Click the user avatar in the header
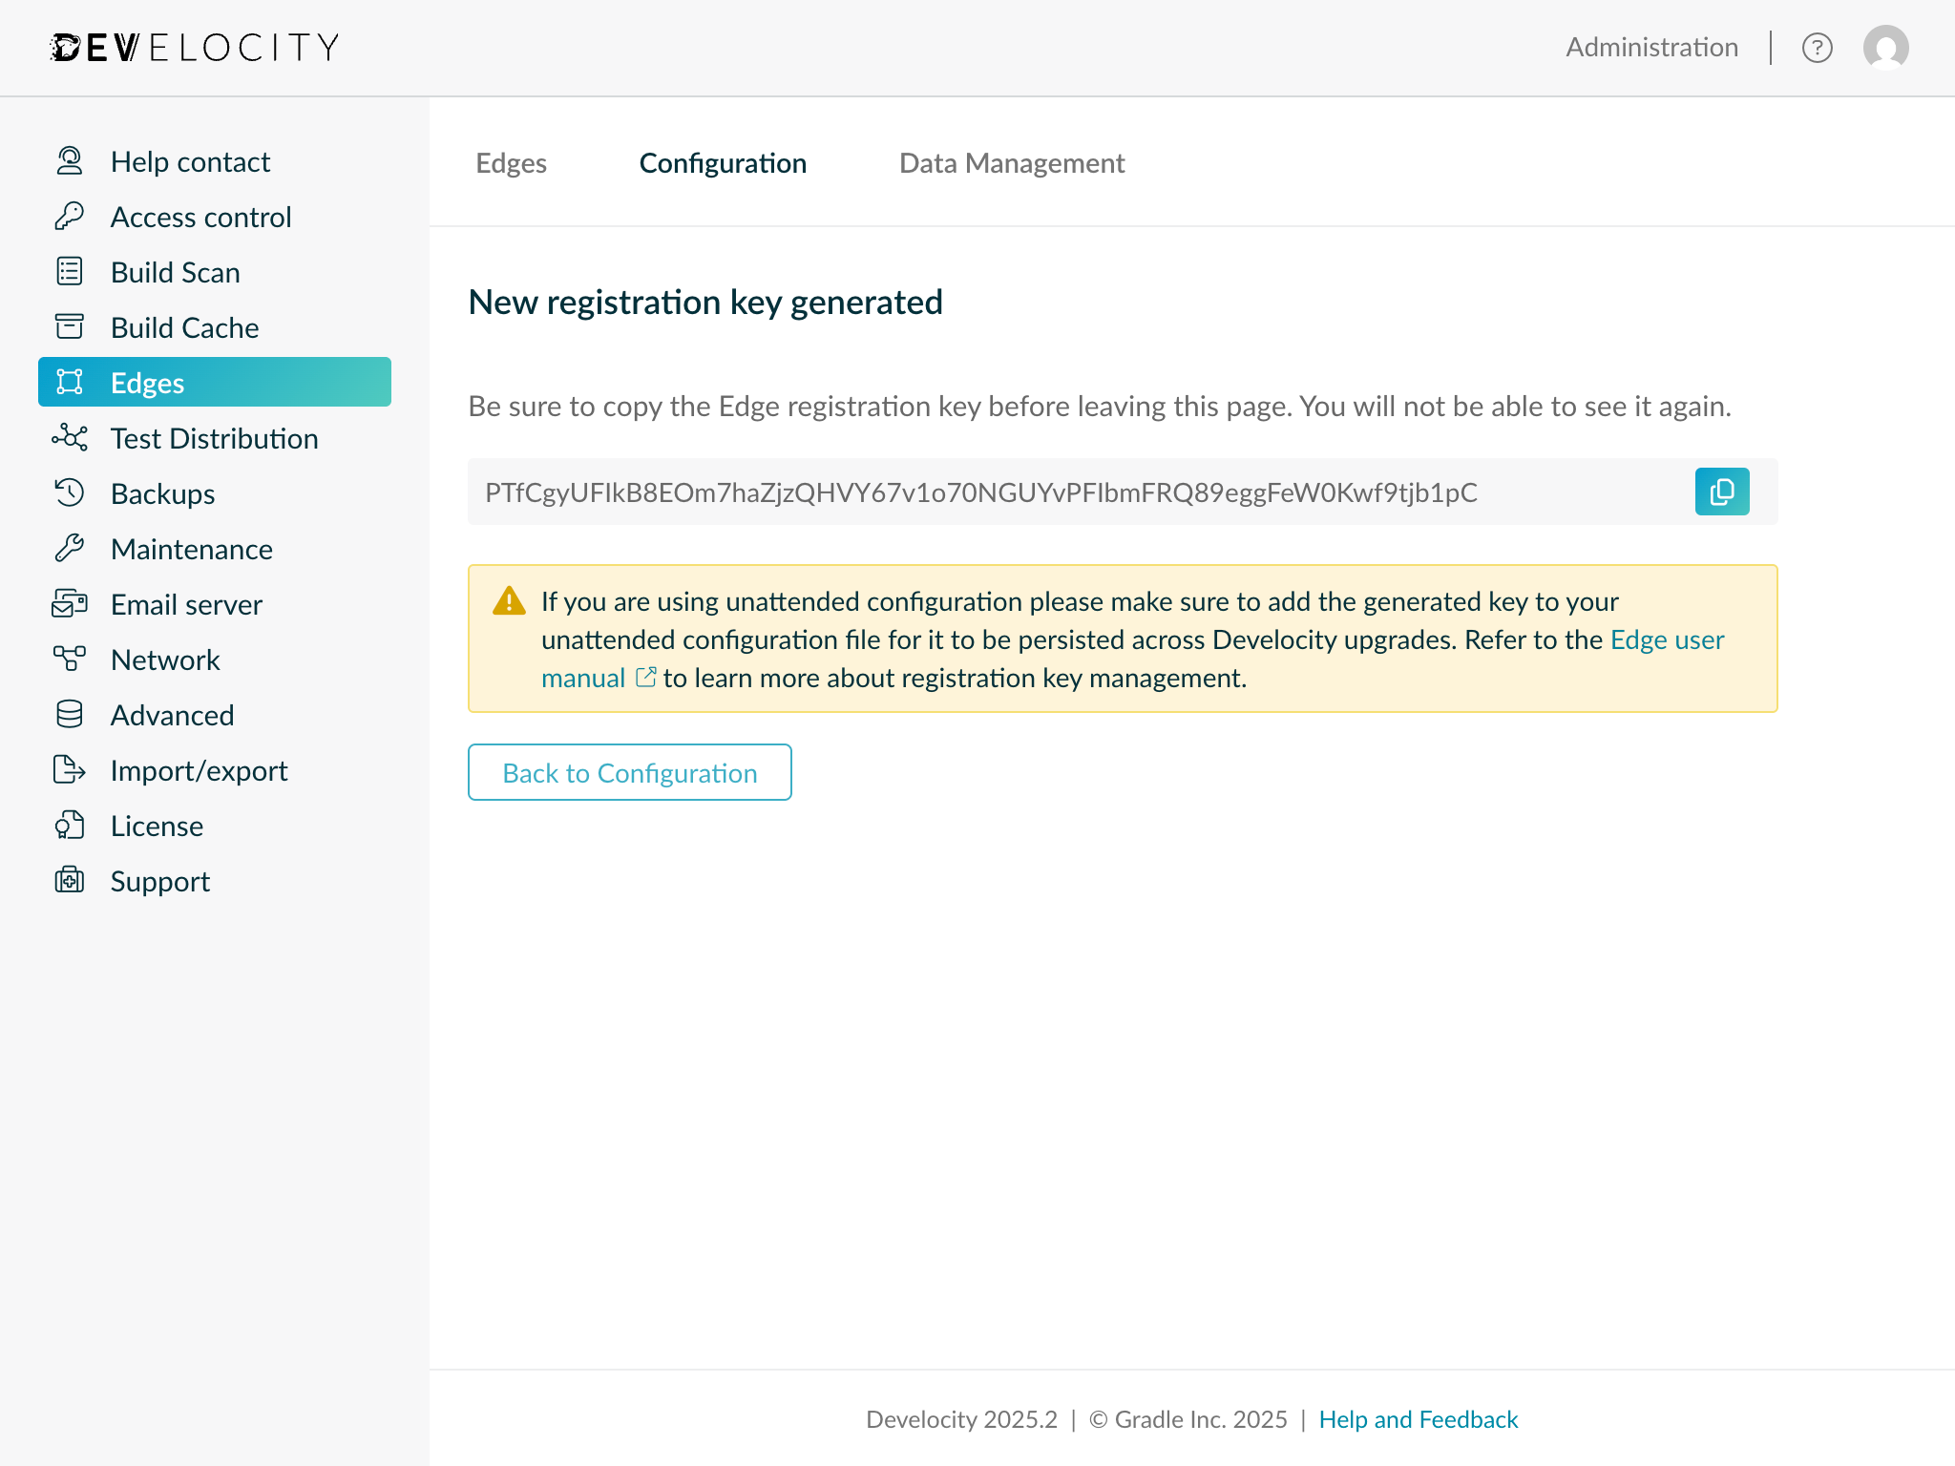The image size is (1955, 1466). coord(1885,47)
